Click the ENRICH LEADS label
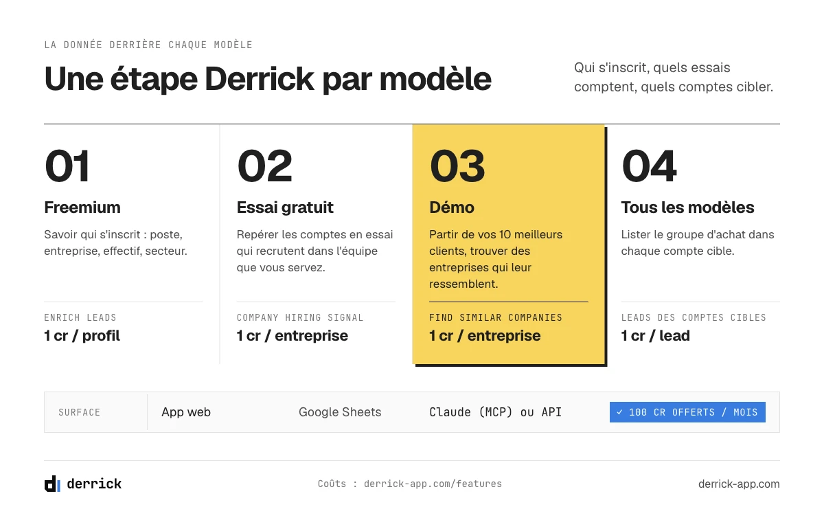The image size is (824, 520). [80, 317]
